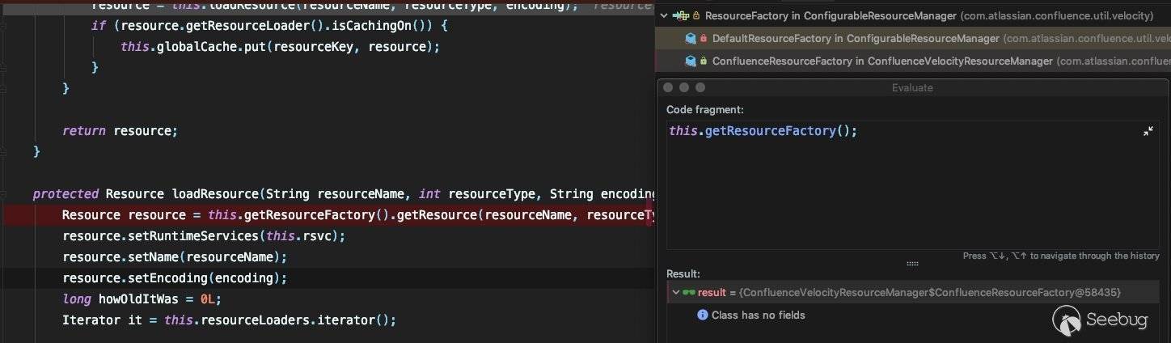Click the ConfluenceResourceFactory class icon

tap(691, 61)
